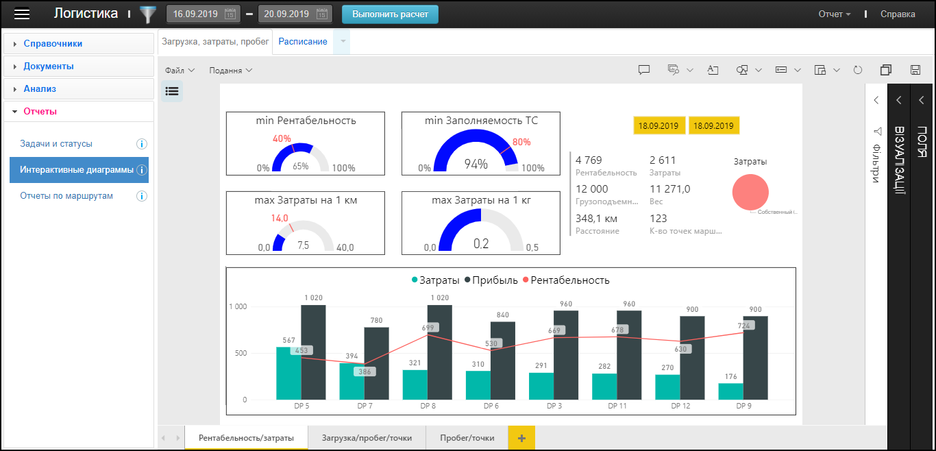Expand the ВІЗУАЛІЗАЦІЇ pane chevron
Image resolution: width=936 pixels, height=451 pixels.
click(x=899, y=100)
